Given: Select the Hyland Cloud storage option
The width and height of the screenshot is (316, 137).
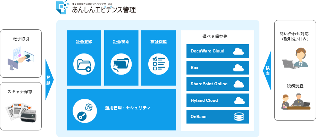Looking at the screenshot, I should (218, 100).
